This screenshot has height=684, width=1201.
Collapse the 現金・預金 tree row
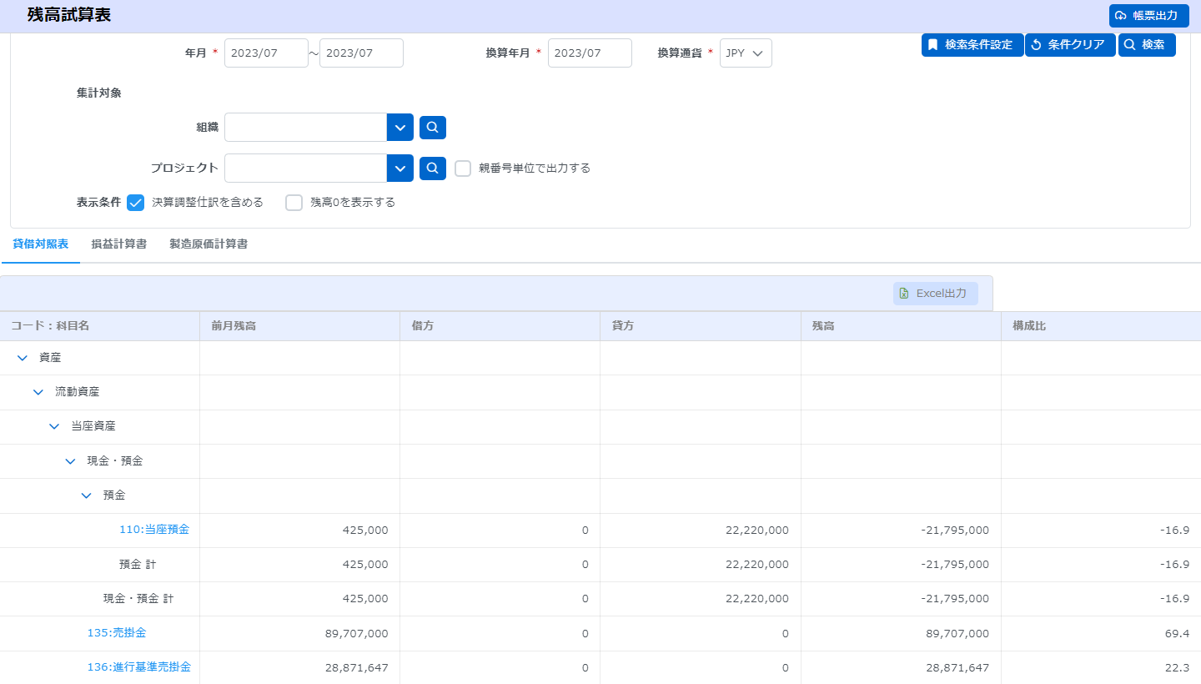(x=71, y=461)
